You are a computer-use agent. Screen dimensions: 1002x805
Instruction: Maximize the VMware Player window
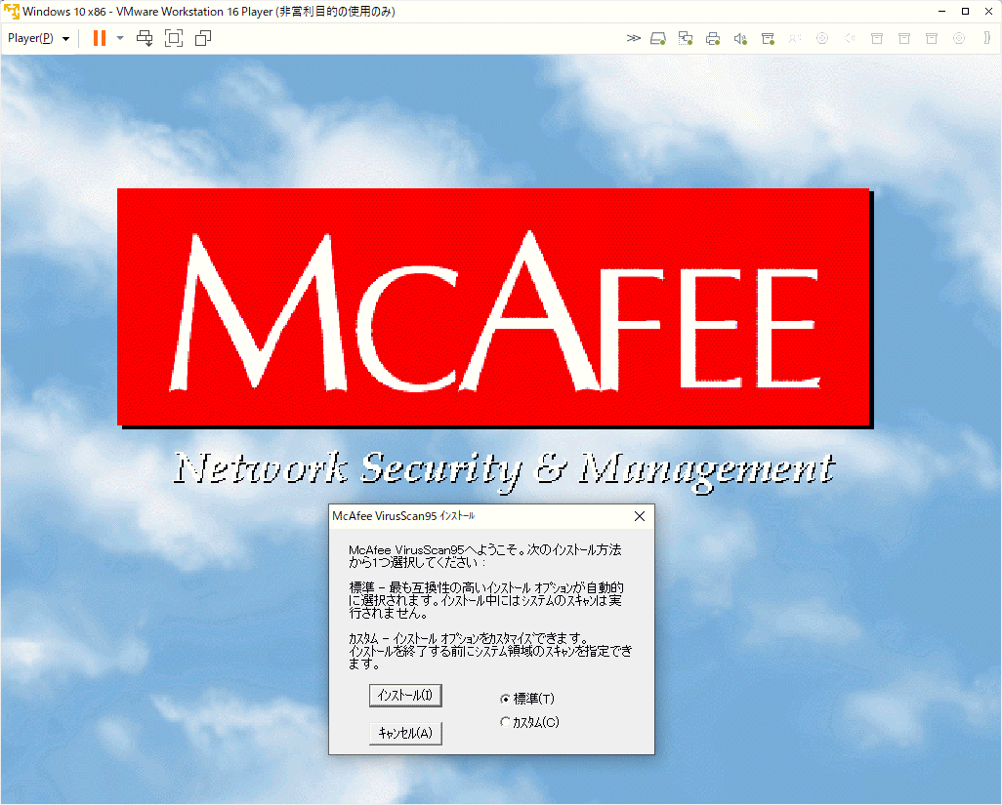966,12
